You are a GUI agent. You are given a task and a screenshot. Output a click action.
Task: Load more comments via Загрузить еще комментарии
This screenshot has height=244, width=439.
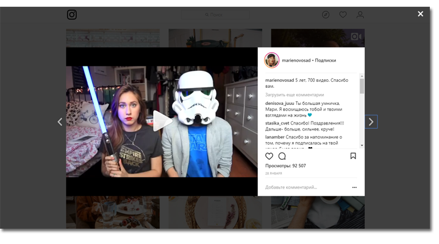click(294, 95)
